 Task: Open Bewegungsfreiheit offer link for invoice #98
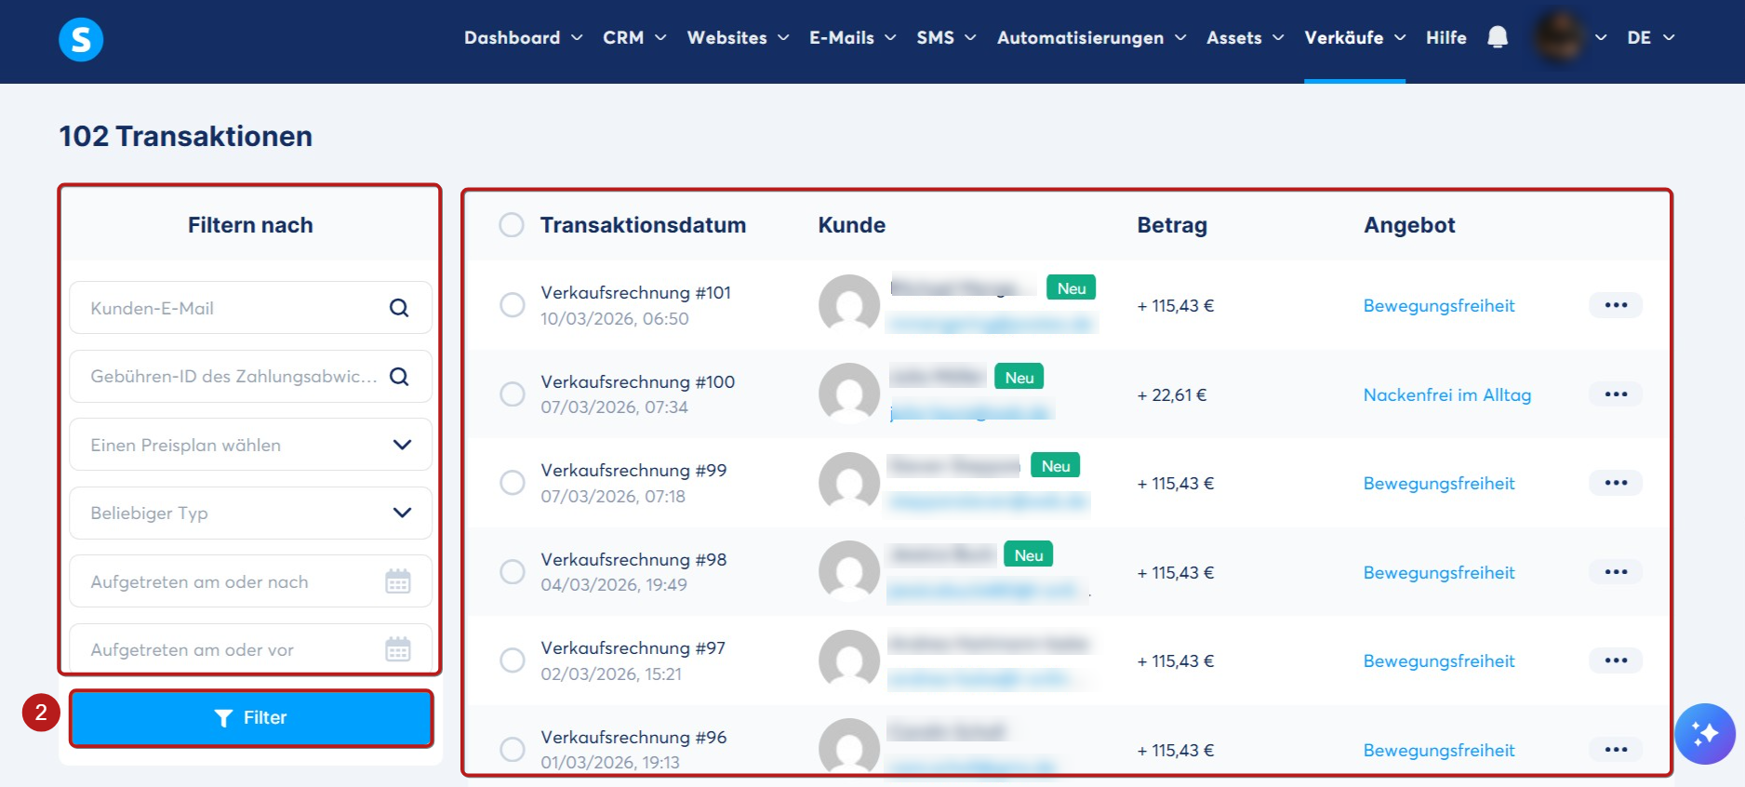tap(1439, 572)
